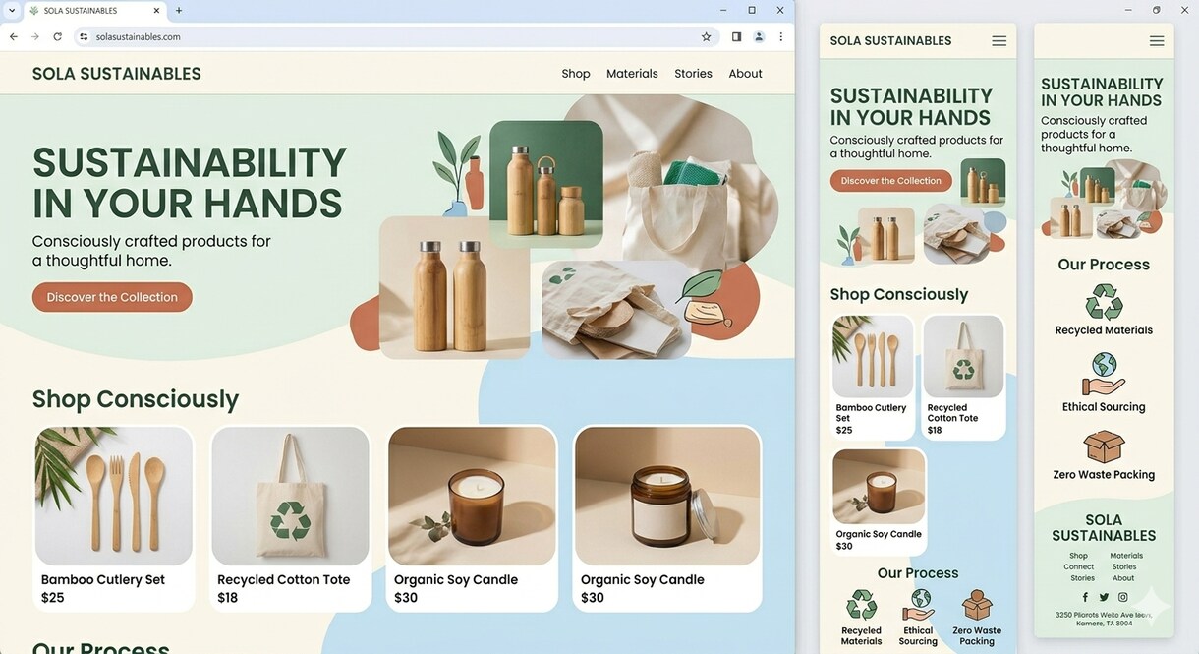Open the Bamboo Cutlery Set card on desktop site
This screenshot has width=1199, height=654.
113,518
